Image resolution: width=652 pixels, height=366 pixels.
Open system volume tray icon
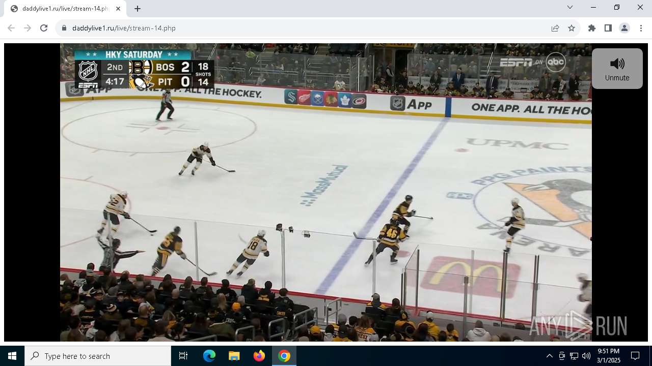(586, 356)
